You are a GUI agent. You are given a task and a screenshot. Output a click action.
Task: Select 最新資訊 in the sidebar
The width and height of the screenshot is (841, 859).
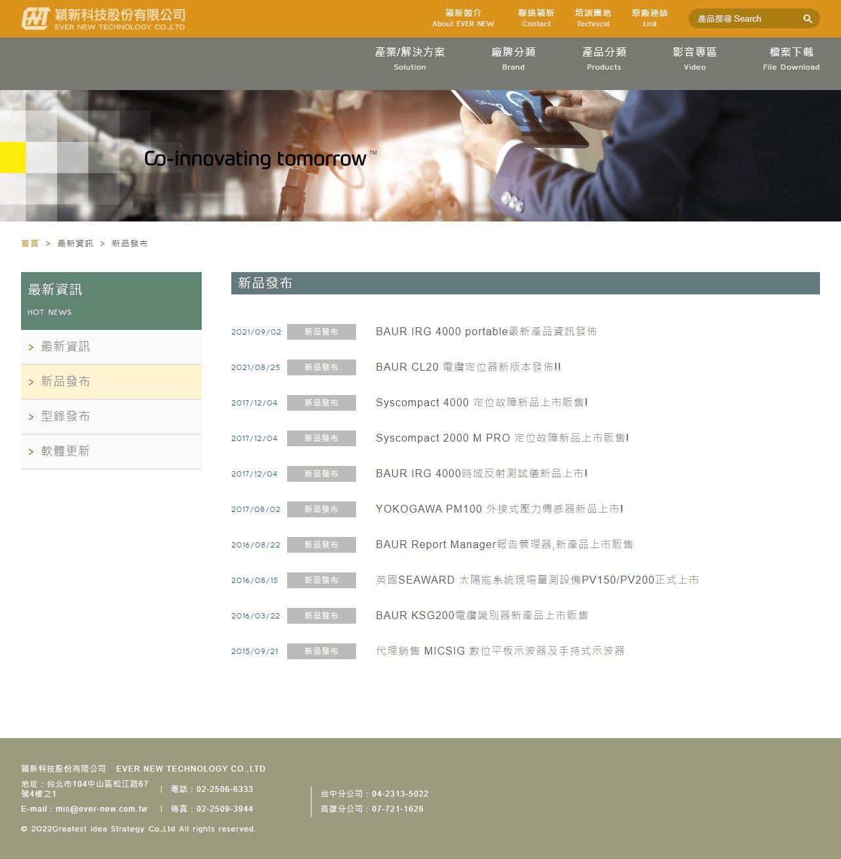[111, 347]
